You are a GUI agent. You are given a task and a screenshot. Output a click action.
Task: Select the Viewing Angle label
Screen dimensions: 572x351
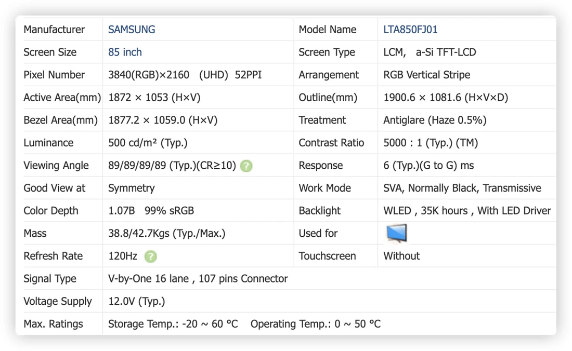point(56,165)
